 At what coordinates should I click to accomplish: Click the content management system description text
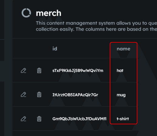tap(96, 26)
